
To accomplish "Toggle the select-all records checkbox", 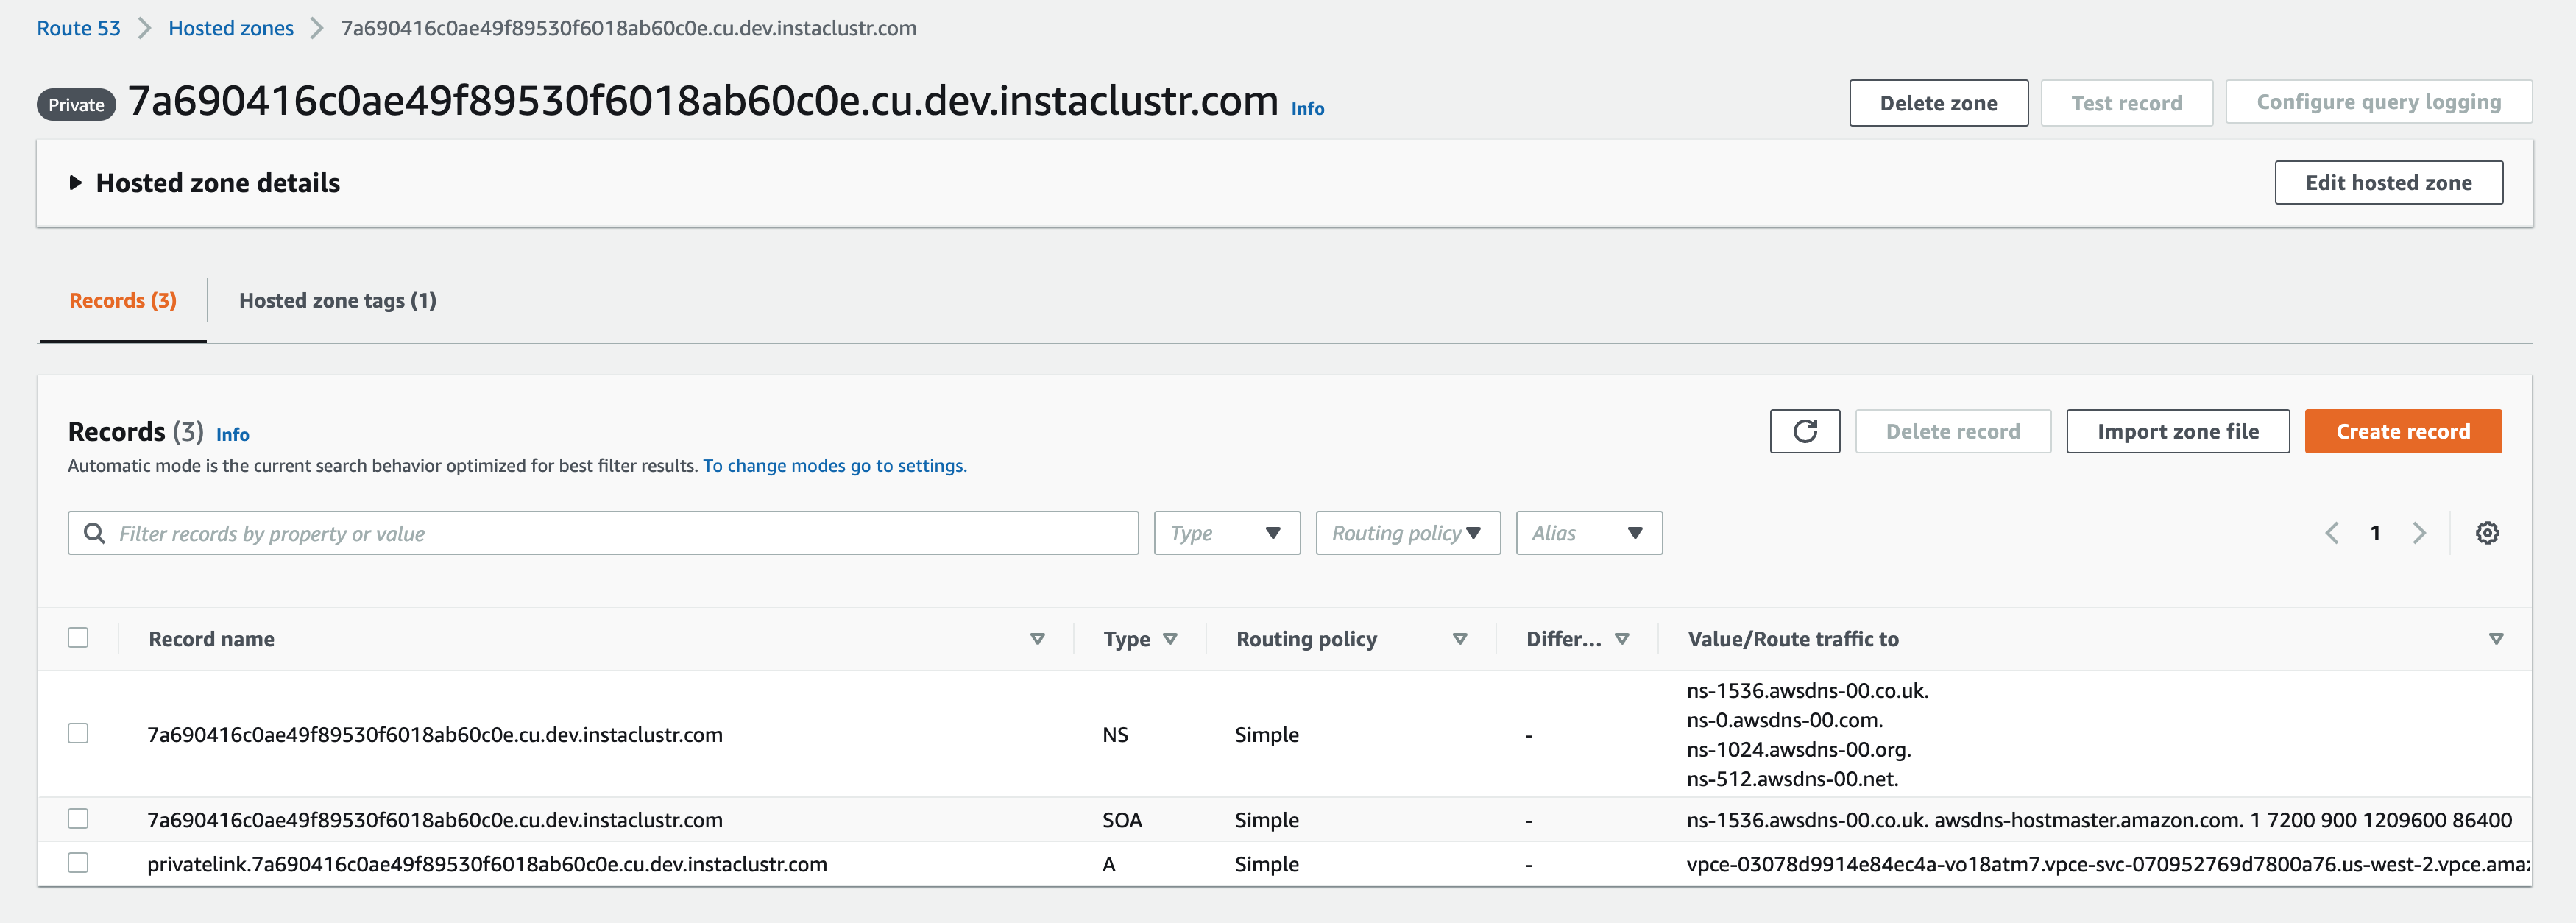I will pyautogui.click(x=78, y=637).
